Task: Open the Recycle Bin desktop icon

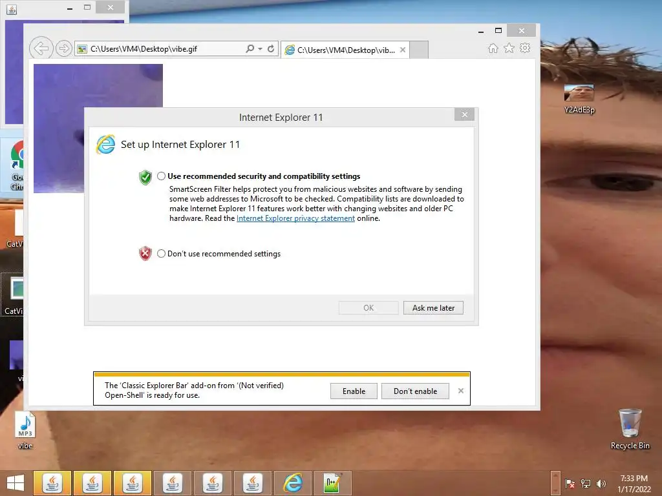Action: (630, 429)
